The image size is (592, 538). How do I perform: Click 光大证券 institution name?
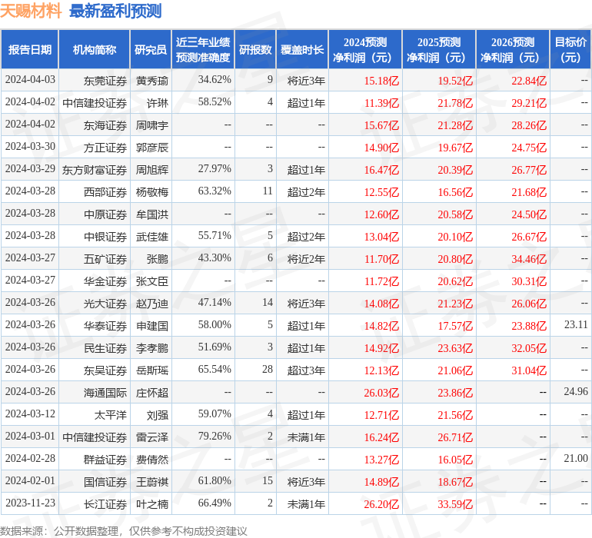(105, 304)
